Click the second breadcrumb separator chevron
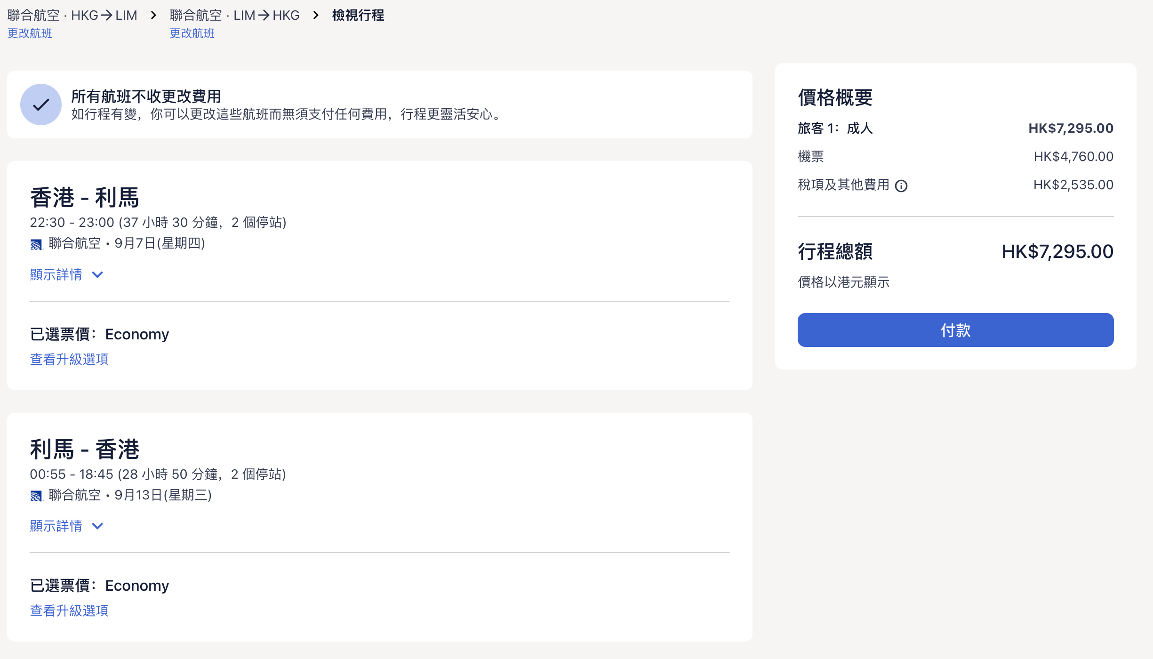Screen dimensions: 1153x659 [x=316, y=16]
